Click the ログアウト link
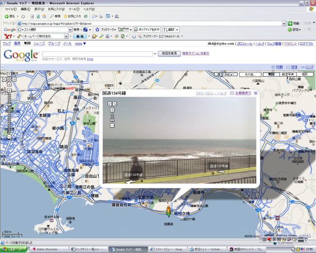316x253 pixels. click(x=307, y=43)
